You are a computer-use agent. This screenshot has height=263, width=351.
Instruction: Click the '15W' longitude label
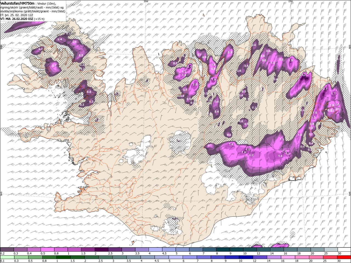(x=290, y=1)
